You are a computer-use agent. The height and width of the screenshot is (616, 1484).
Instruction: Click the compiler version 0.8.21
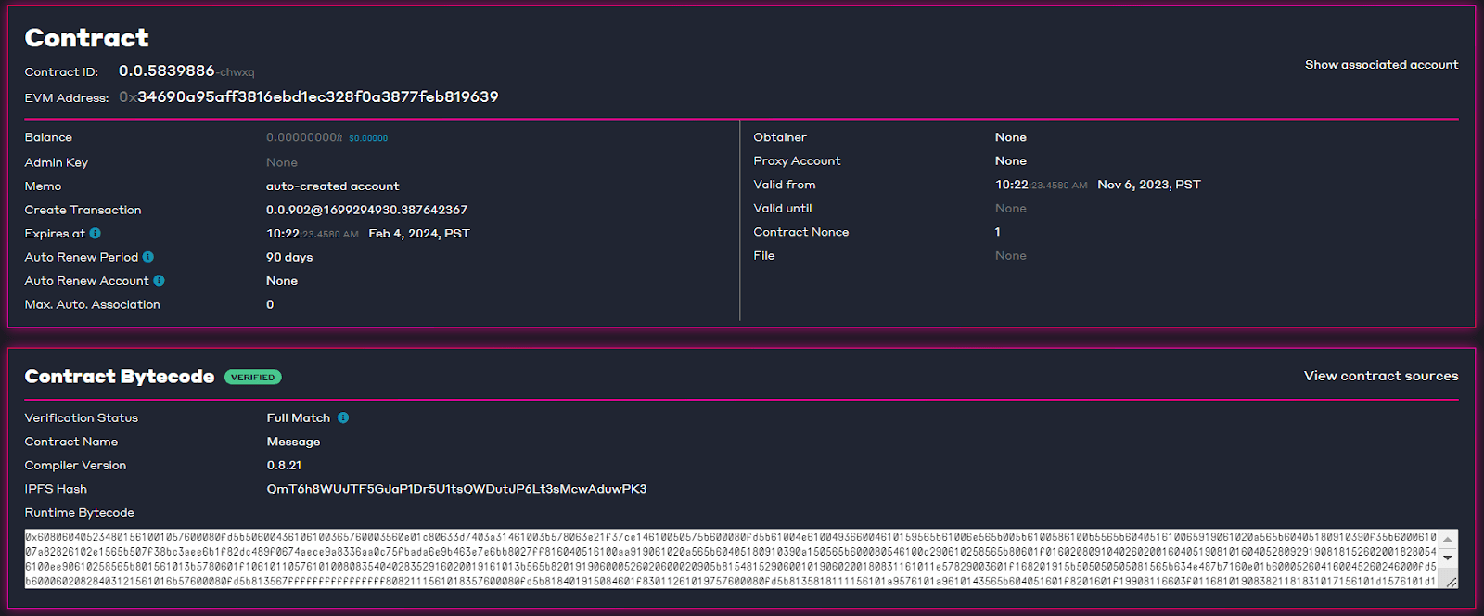pos(284,466)
